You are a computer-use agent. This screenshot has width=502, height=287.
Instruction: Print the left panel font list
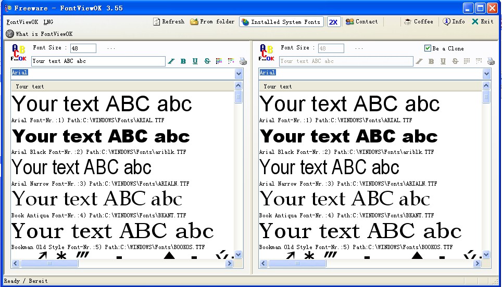[x=243, y=61]
